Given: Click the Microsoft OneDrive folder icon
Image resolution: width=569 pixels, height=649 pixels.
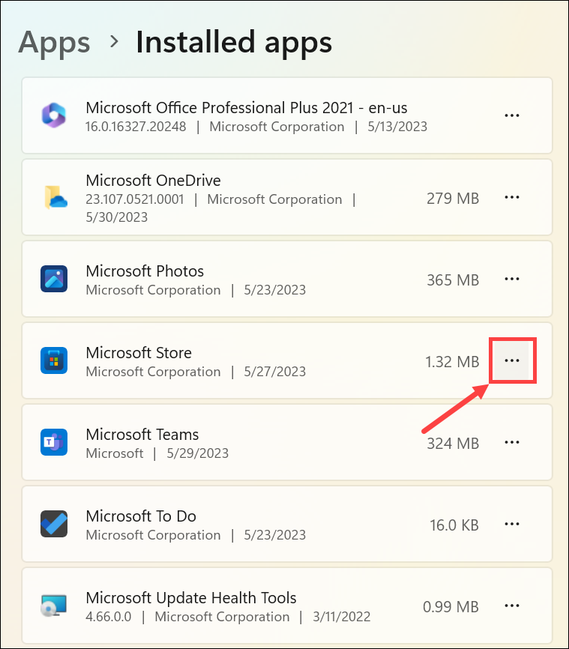Looking at the screenshot, I should pos(54,197).
